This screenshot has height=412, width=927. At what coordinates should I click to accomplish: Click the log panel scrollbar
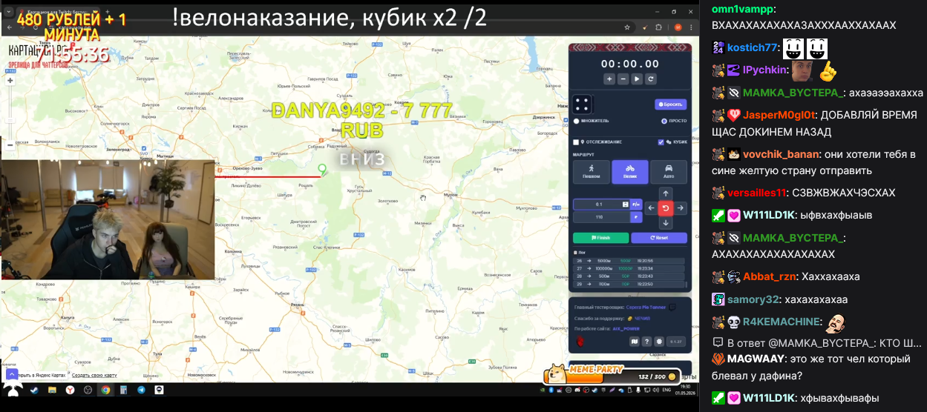[x=686, y=284]
